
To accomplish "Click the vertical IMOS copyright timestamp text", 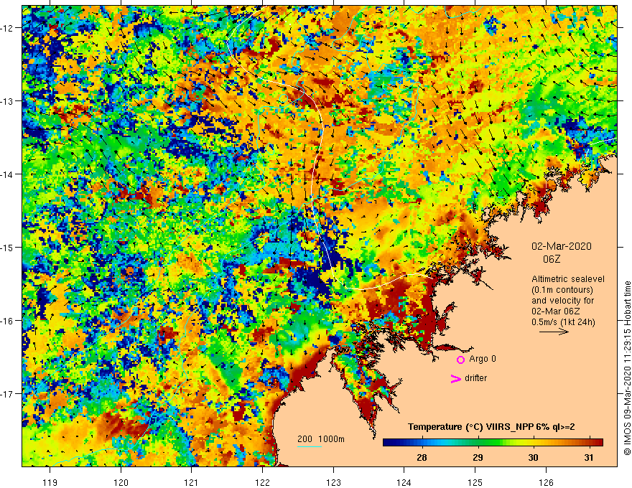I will click(x=627, y=368).
